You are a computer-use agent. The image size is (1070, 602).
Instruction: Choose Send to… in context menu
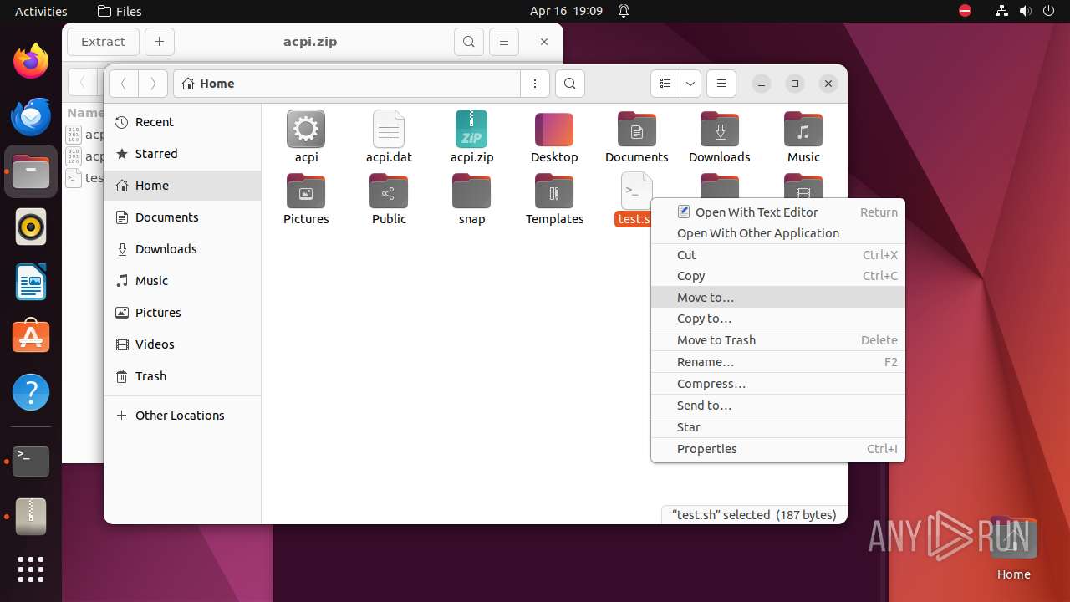click(777, 406)
